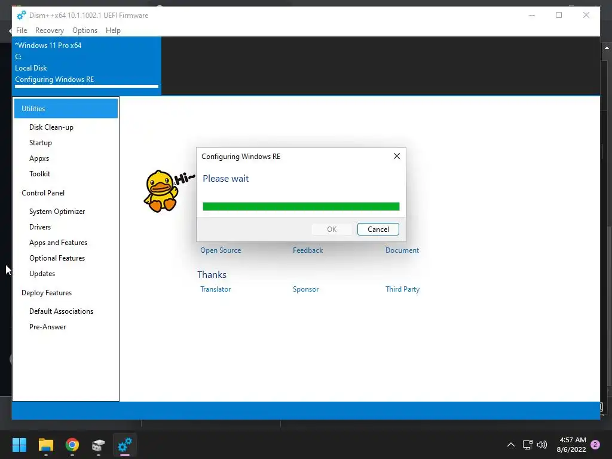Viewport: 612px width, 459px height.
Task: Click the Thanks heading
Action: tap(212, 275)
